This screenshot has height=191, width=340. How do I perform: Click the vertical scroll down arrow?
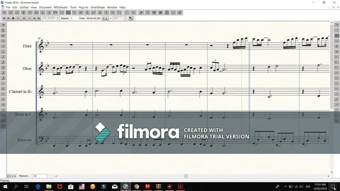point(331,172)
